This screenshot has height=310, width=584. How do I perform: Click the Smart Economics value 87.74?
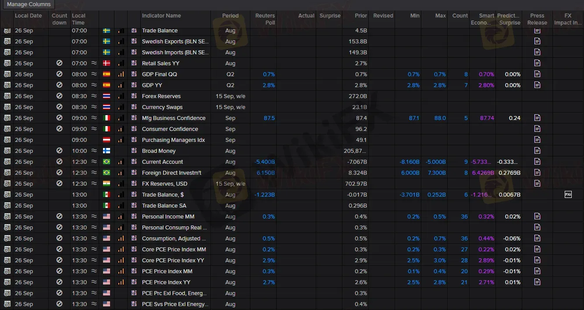pos(487,118)
